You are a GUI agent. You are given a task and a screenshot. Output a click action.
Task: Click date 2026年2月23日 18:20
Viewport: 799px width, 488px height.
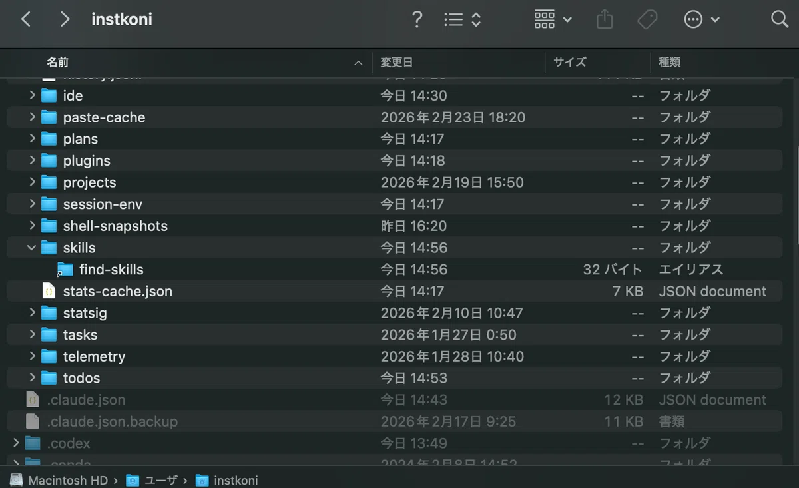pyautogui.click(x=453, y=117)
